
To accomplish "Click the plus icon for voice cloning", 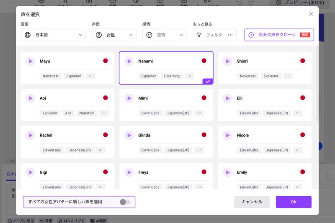I will [x=251, y=35].
